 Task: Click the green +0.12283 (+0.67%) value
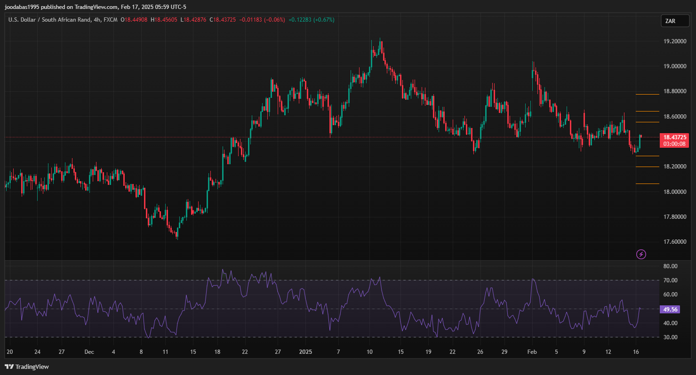click(x=311, y=20)
